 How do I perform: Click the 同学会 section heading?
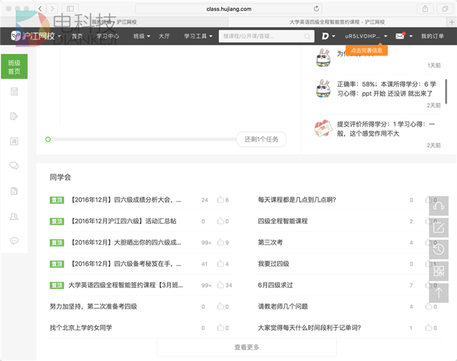tap(60, 177)
